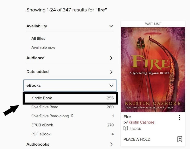Filter by Available now
Screen dimensions: 190x149
43,48
